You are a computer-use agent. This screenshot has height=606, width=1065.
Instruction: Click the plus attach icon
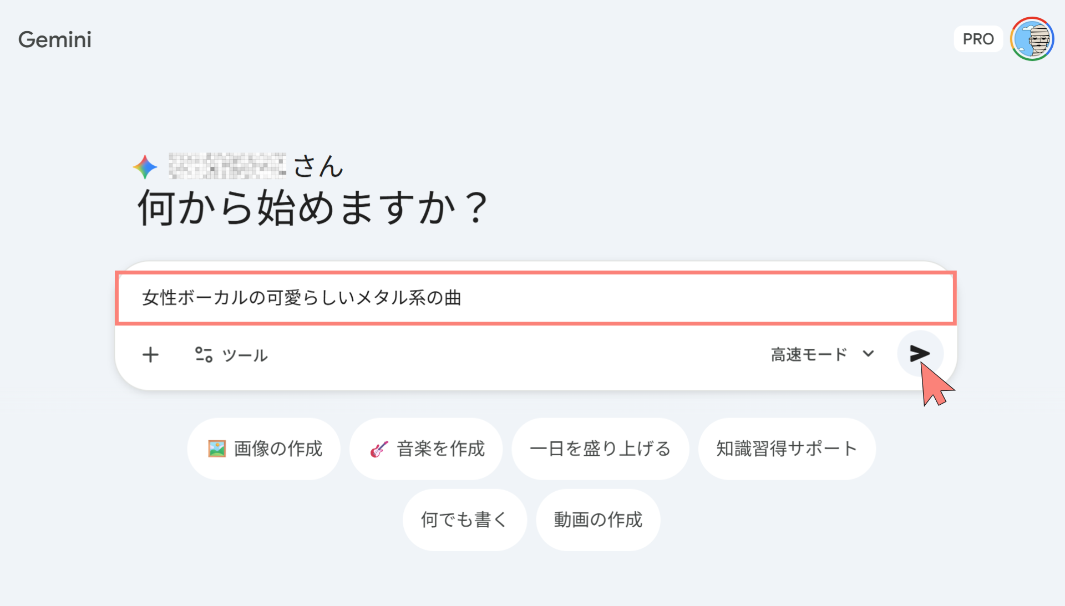150,355
